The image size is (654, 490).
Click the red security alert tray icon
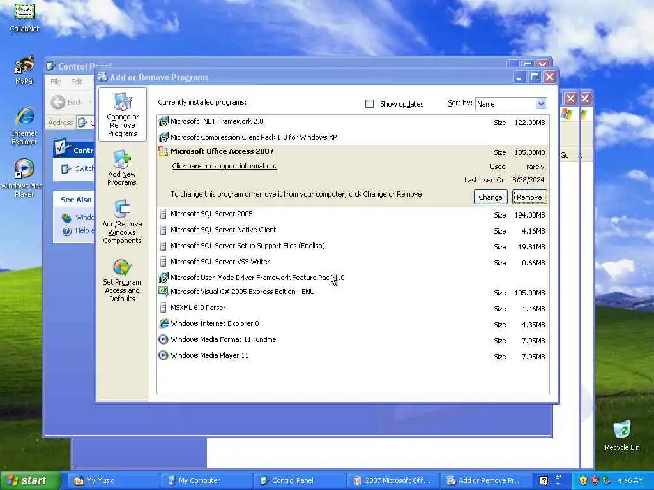[595, 480]
